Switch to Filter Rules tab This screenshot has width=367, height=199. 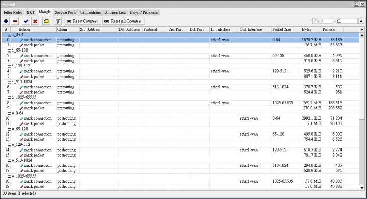coord(13,12)
